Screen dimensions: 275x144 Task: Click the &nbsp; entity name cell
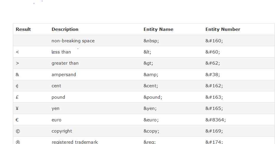coord(151,41)
